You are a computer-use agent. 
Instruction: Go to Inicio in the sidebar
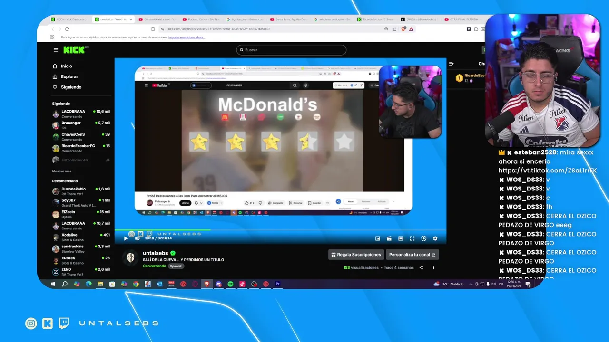click(62, 66)
